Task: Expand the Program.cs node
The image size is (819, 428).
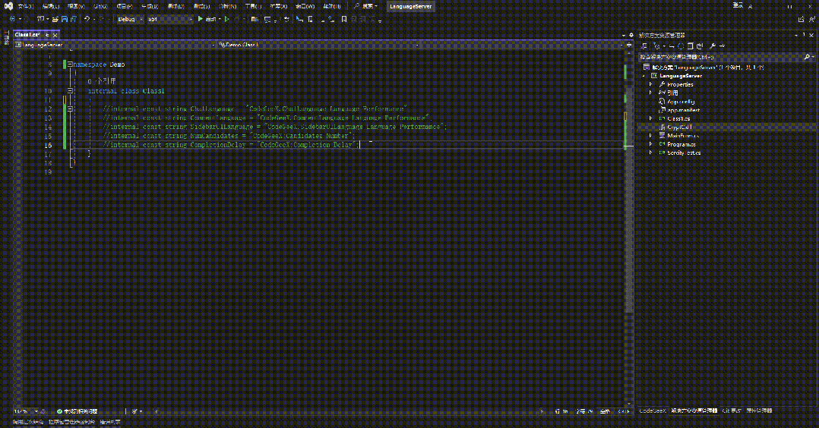Action: click(x=651, y=144)
